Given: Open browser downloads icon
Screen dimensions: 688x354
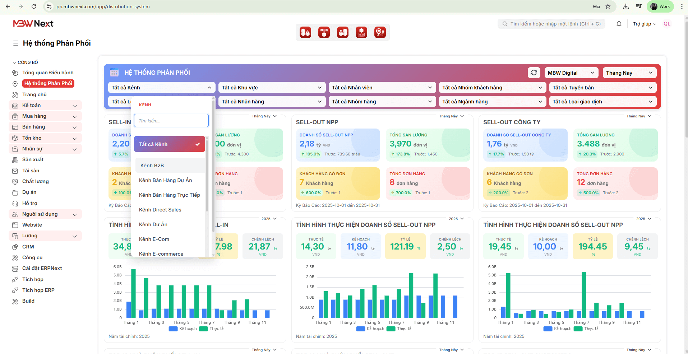Looking at the screenshot, I should (625, 6).
